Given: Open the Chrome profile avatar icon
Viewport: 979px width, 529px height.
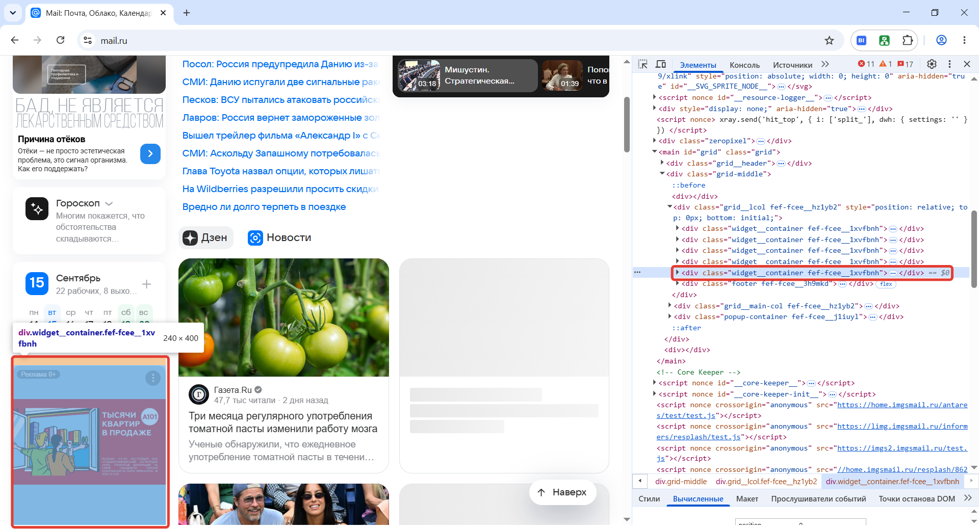Looking at the screenshot, I should (x=941, y=40).
